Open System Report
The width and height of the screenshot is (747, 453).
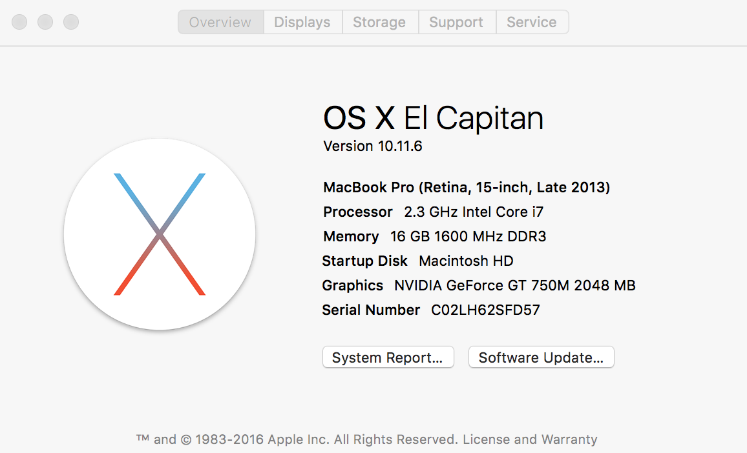[388, 357]
